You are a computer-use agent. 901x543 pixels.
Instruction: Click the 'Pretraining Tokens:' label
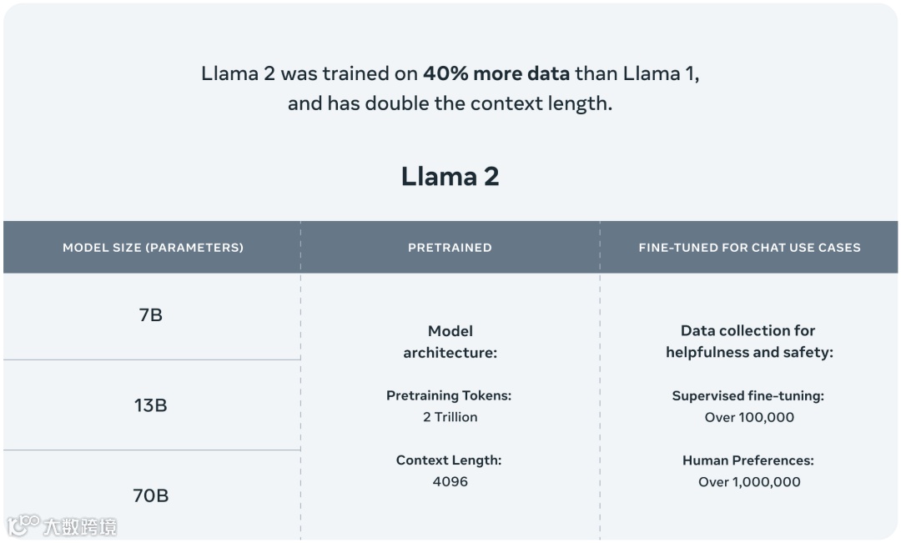click(x=449, y=395)
